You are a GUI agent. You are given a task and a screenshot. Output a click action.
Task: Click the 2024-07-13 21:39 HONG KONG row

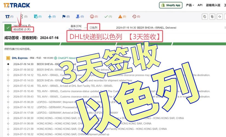90,129
